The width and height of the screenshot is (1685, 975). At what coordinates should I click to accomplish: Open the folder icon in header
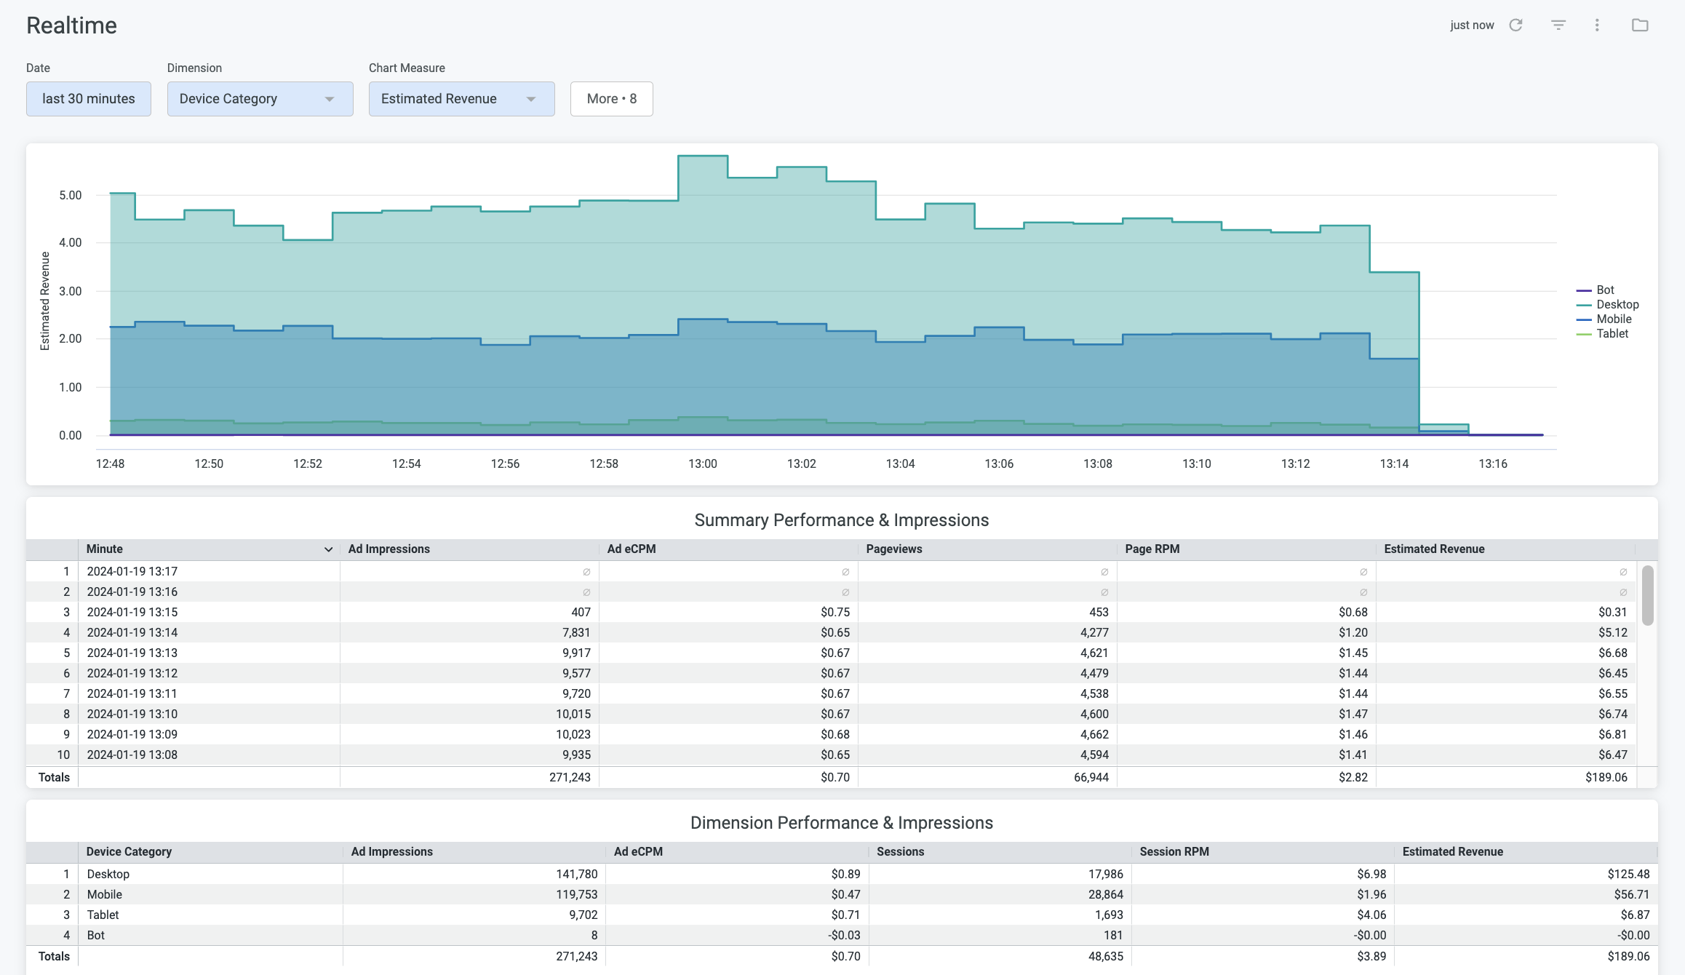(1640, 25)
